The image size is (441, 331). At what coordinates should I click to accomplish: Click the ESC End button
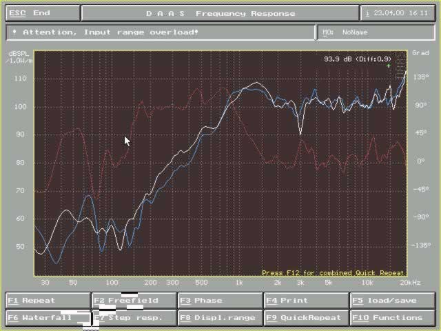point(42,13)
